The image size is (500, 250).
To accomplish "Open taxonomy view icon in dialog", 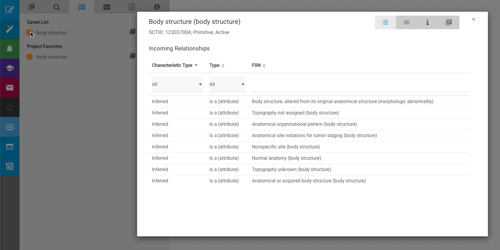I will point(449,22).
